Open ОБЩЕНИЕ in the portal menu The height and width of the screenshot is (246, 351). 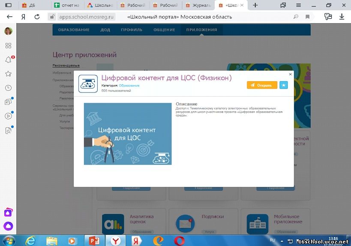[x=164, y=30]
